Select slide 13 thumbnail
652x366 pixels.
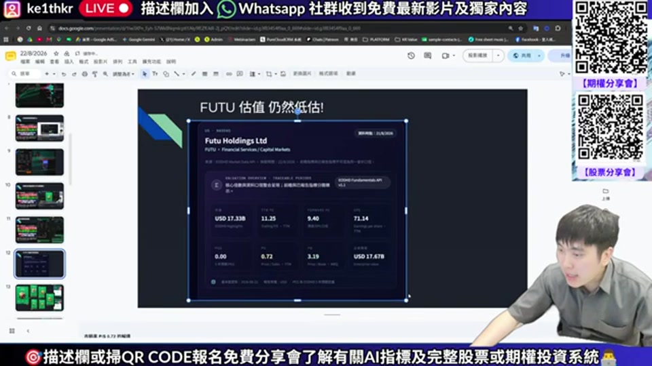pos(39,298)
